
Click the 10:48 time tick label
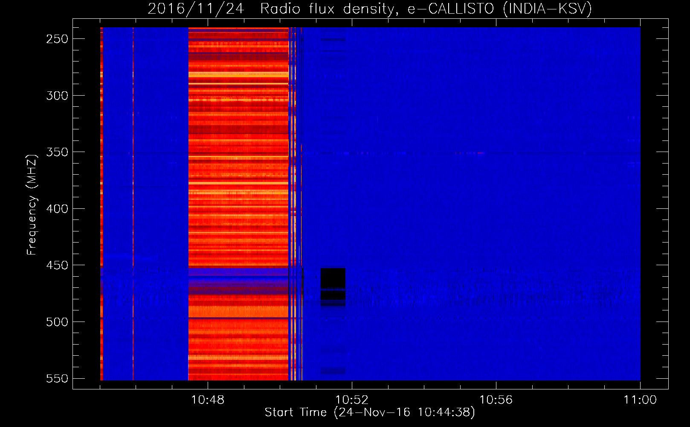[208, 400]
